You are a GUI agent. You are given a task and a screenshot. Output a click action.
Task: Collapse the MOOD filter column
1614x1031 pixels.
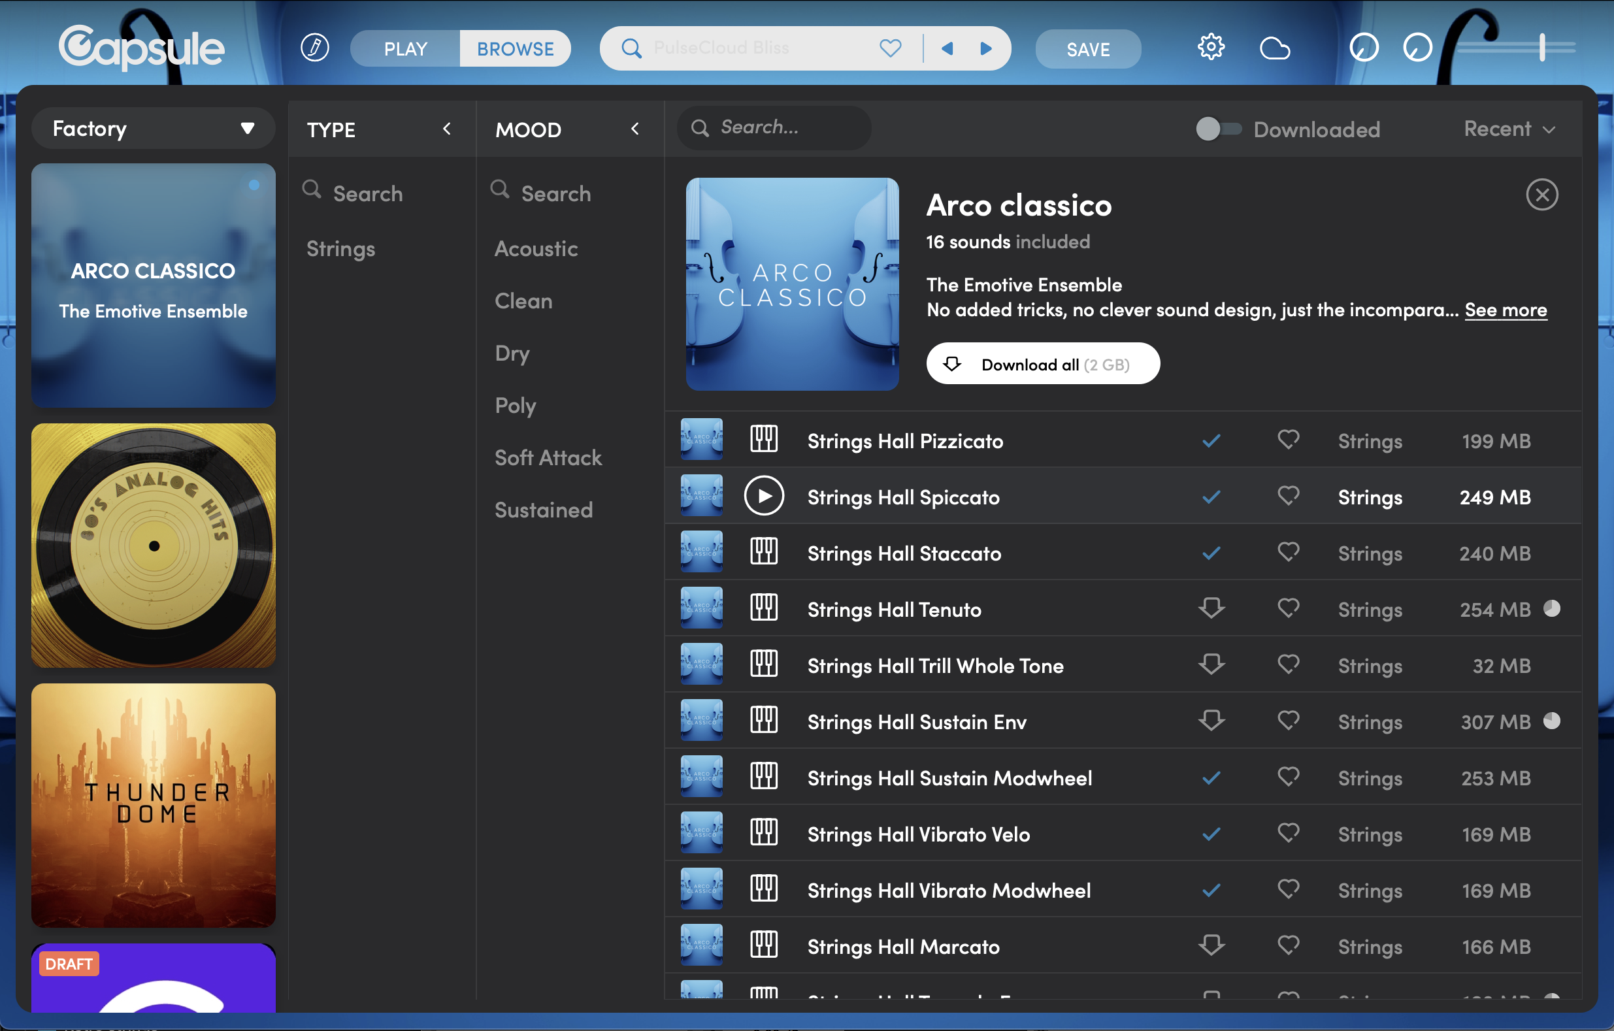(634, 129)
